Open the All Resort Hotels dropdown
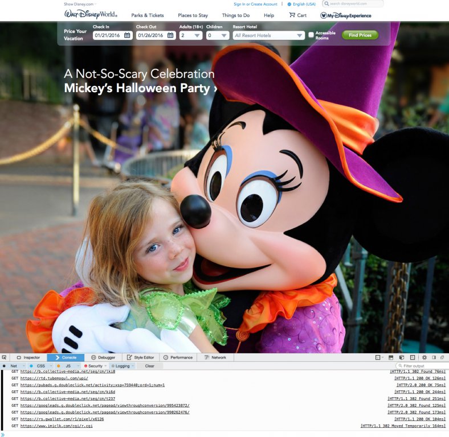This screenshot has width=449, height=437. pyautogui.click(x=268, y=35)
